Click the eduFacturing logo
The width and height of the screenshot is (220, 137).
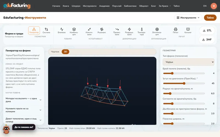(x=17, y=6)
